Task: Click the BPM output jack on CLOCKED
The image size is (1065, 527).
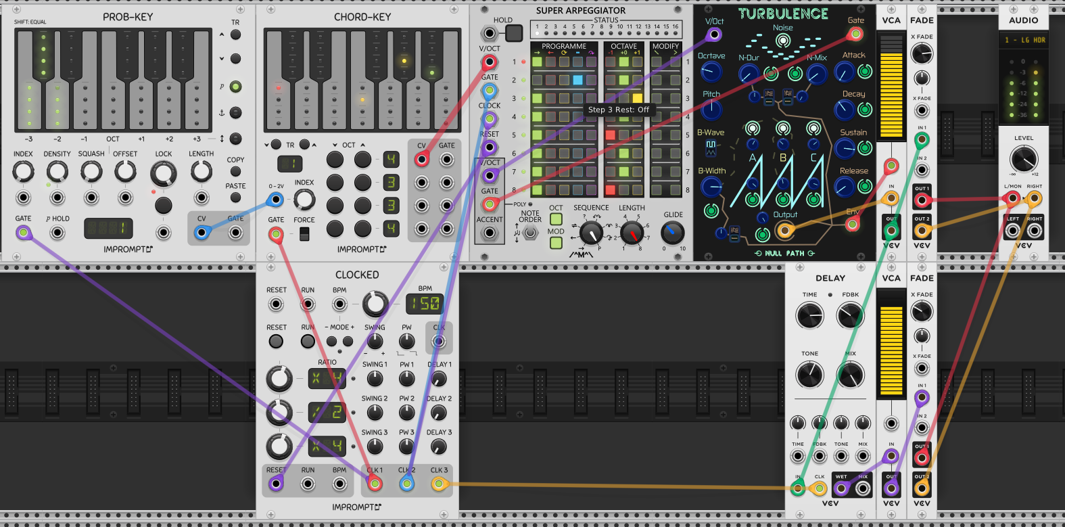Action: pyautogui.click(x=339, y=484)
